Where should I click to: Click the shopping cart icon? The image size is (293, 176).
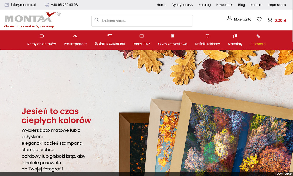pos(270,19)
